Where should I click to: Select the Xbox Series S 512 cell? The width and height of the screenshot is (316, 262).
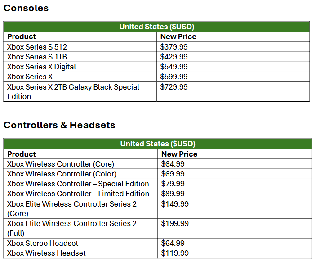point(37,47)
